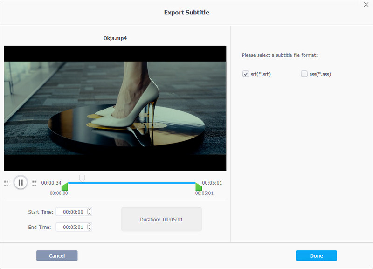Click the playhead handle on the timeline
The width and height of the screenshot is (373, 269).
82,179
